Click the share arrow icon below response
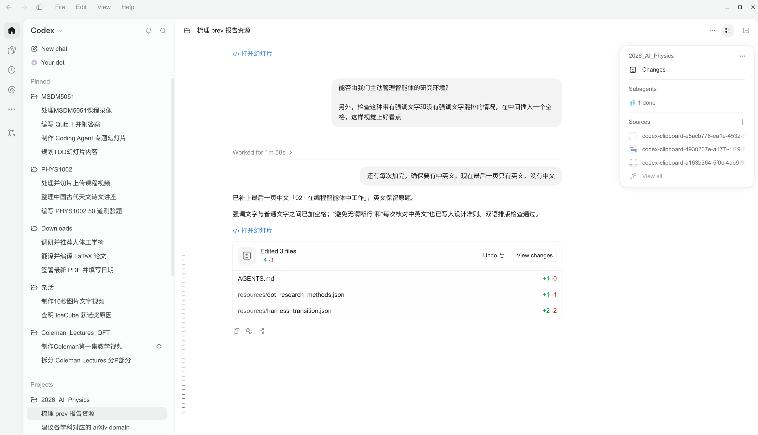Screen dimensions: 758x435 coord(261,331)
